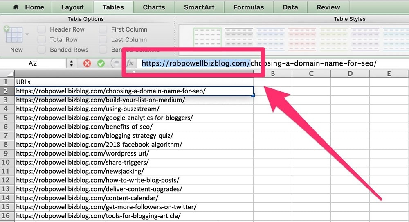Switch to the Layout tab
The width and height of the screenshot is (409, 222).
click(72, 7)
